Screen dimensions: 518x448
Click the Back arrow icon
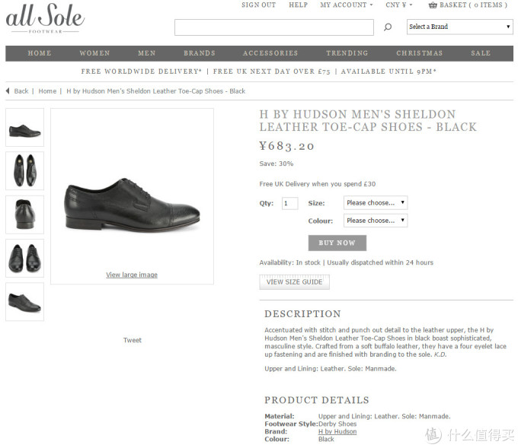(x=8, y=91)
